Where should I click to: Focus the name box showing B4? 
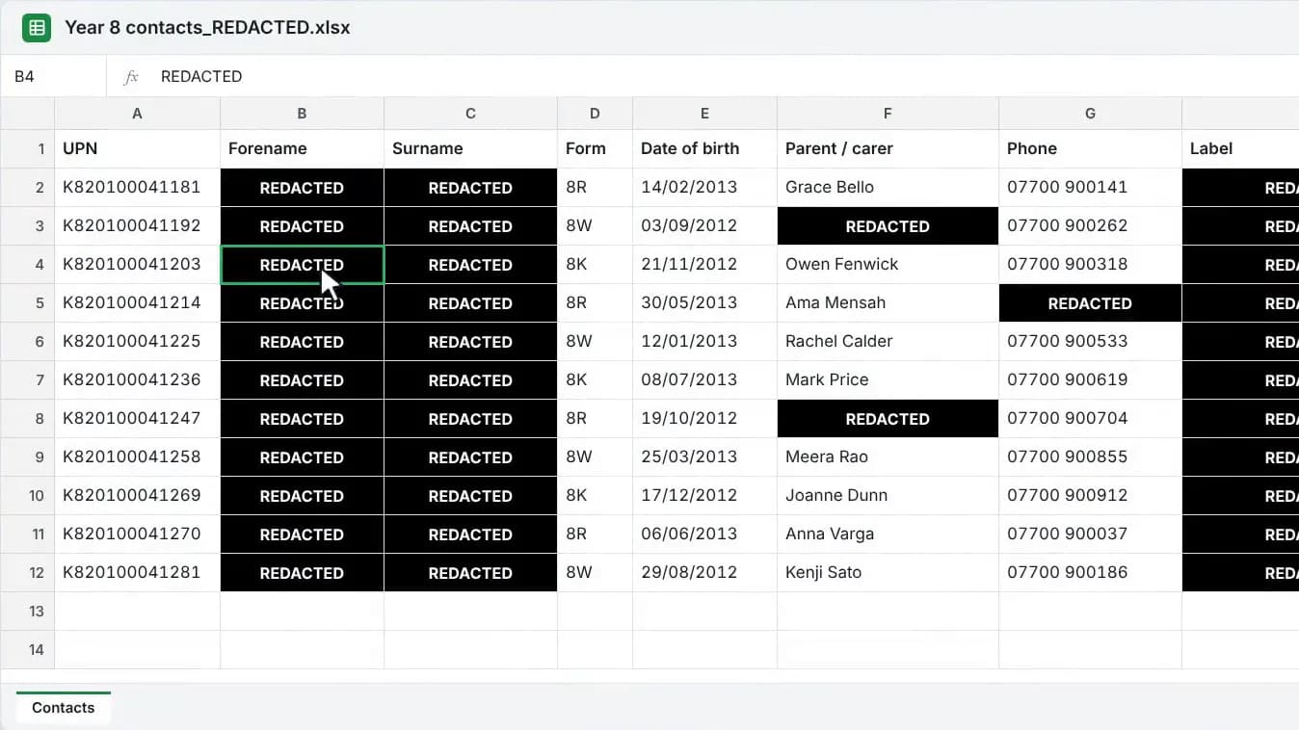tap(53, 76)
